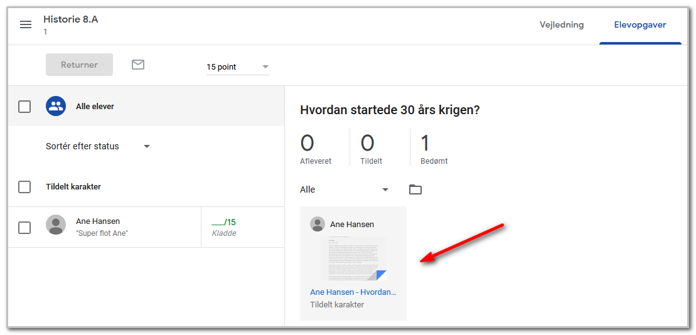This screenshot has width=696, height=335.
Task: Click the Returner button
Action: 80,65
